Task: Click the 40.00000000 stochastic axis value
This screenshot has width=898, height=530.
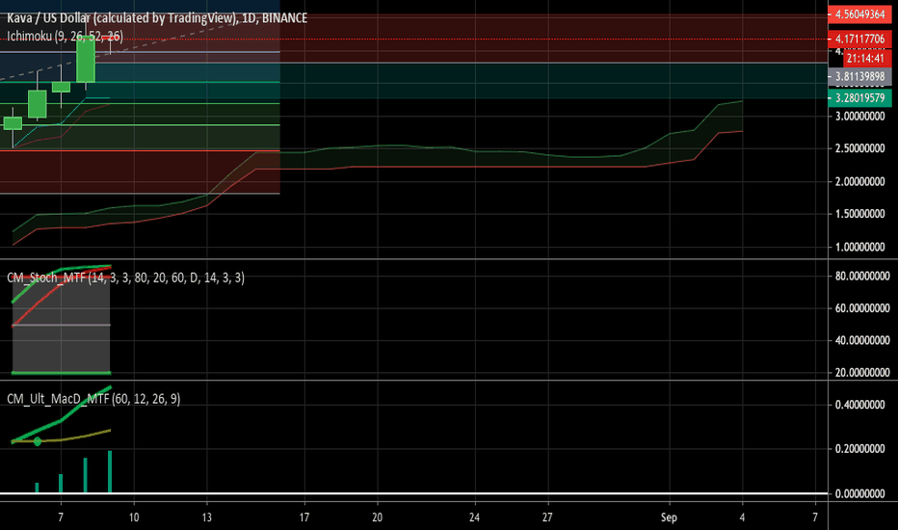Action: tap(862, 340)
